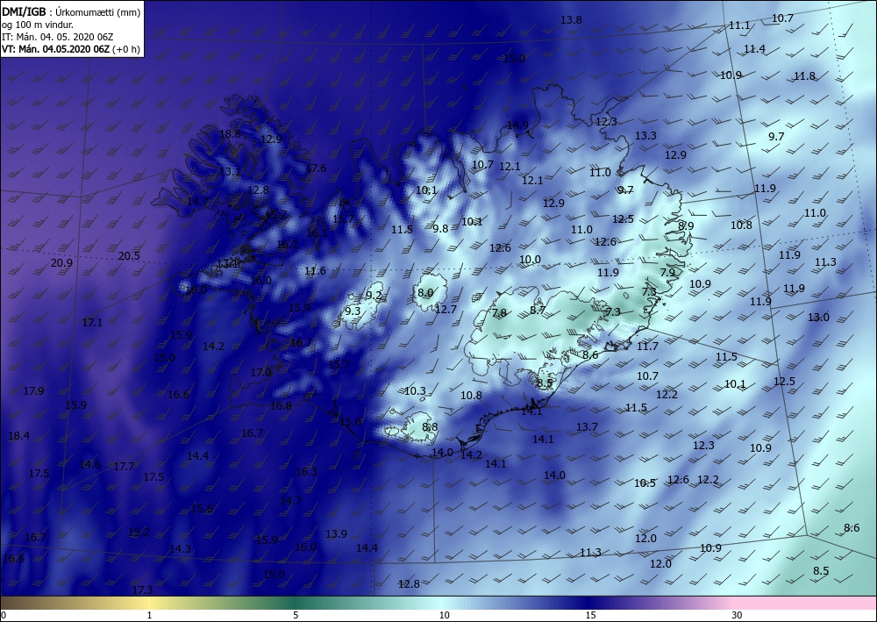
Task: Click the 9.3 value on the map
Action: click(x=353, y=311)
